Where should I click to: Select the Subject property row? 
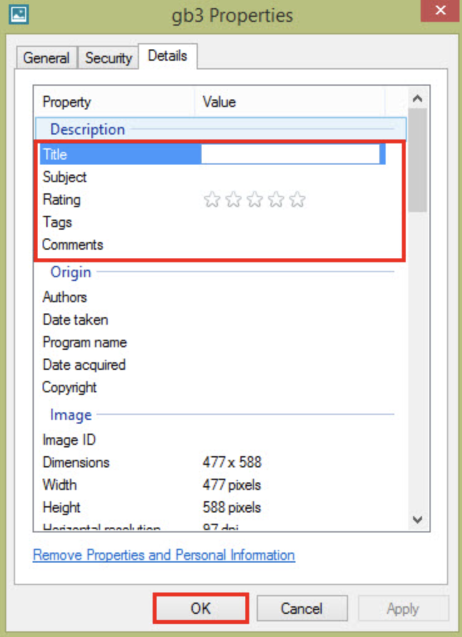pos(65,177)
